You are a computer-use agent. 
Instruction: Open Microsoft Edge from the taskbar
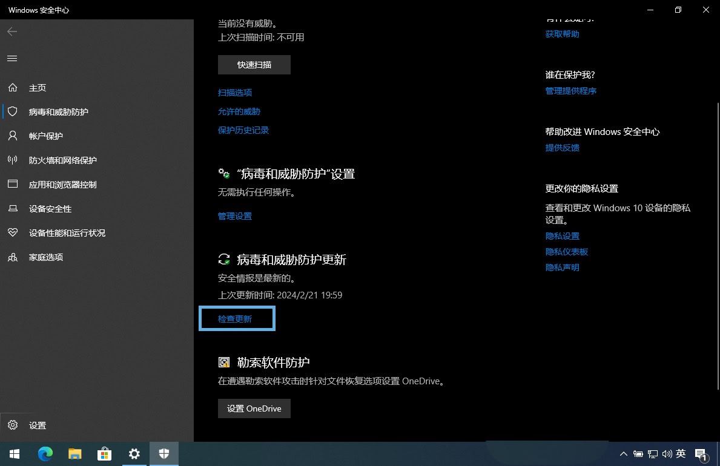pos(45,454)
